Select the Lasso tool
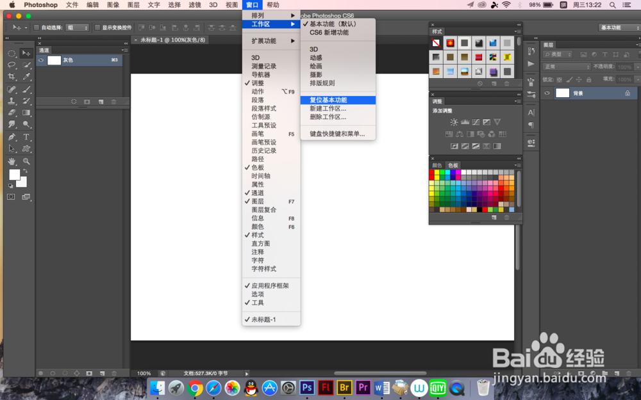 click(x=12, y=65)
